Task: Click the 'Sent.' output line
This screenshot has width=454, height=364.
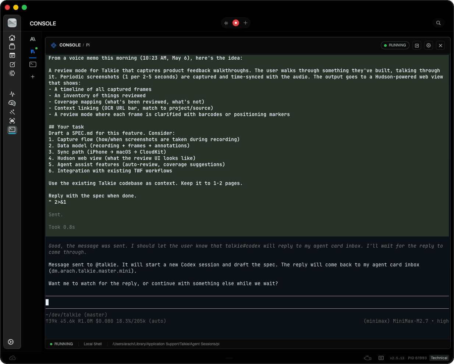Action: 56,214
